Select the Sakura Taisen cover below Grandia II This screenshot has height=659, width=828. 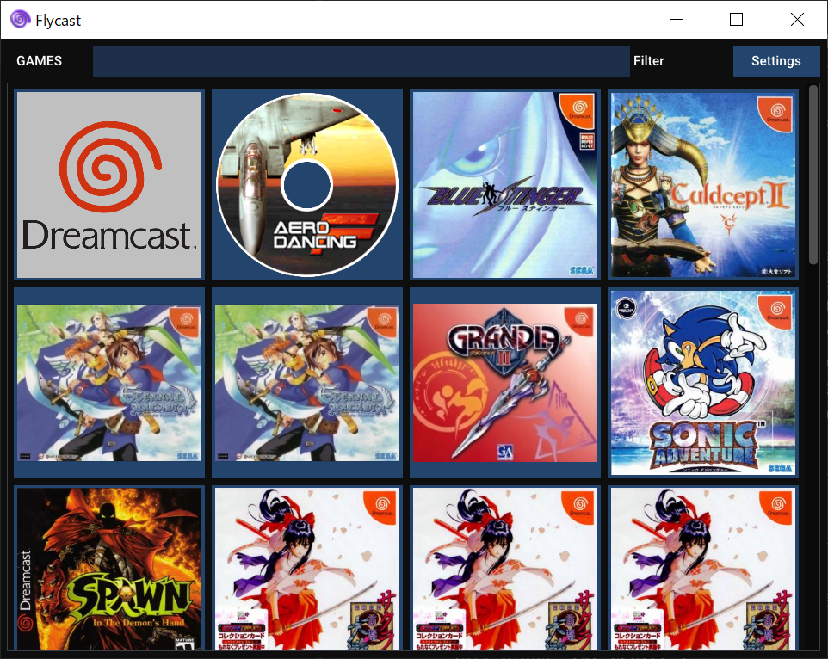[x=505, y=569]
